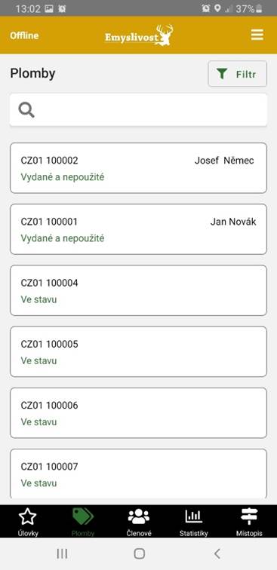This screenshot has width=277, height=570.
Task: Open Úlovky star tab
Action: coord(28,521)
